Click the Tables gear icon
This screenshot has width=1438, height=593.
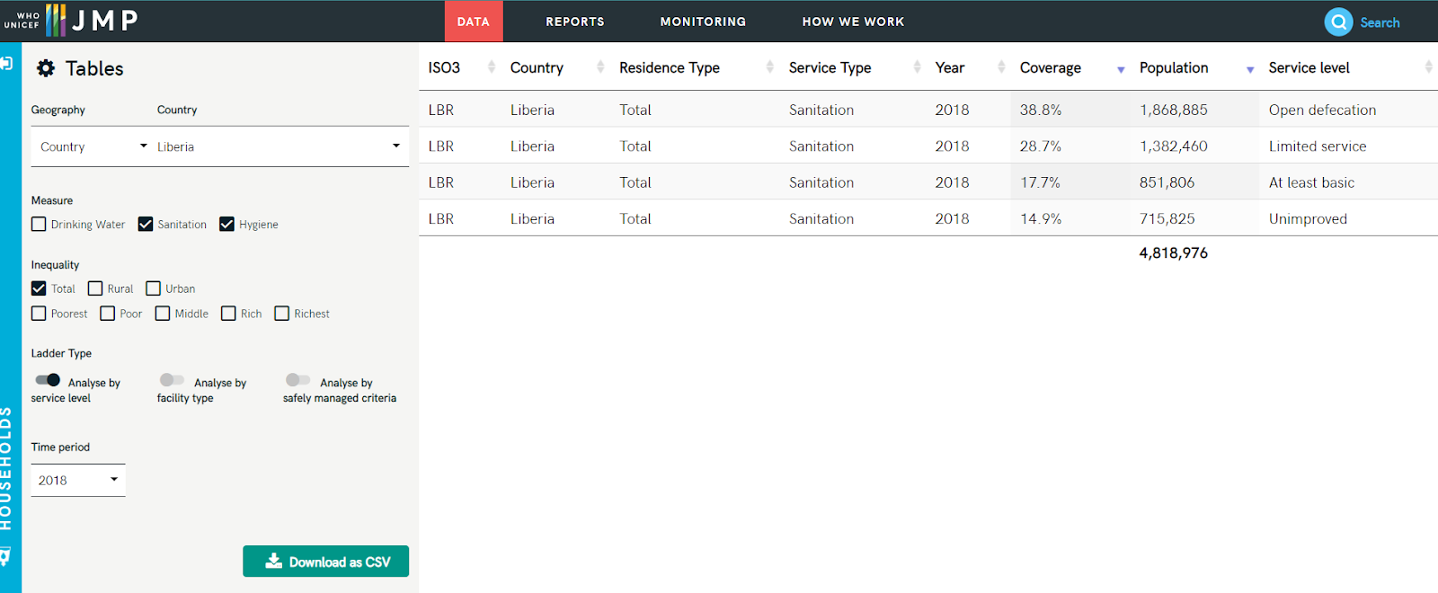46,68
